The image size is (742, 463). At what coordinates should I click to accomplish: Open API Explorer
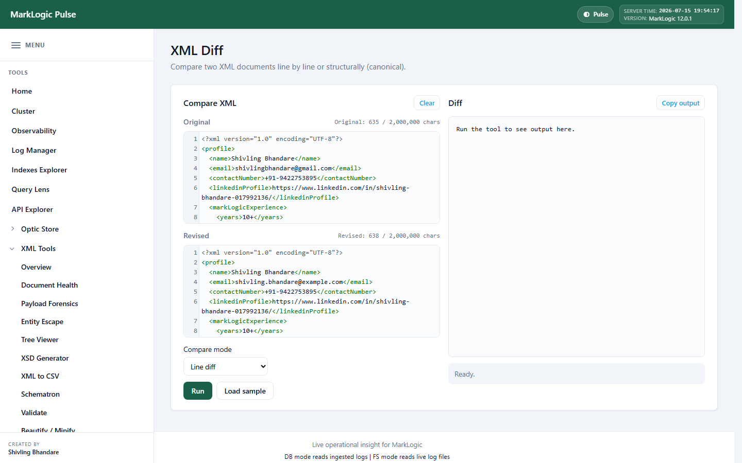(32, 209)
